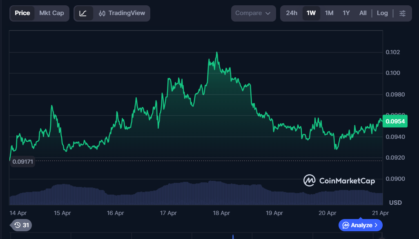The height and width of the screenshot is (239, 419).
Task: Open the TradingView candlestick chart
Action: pyautogui.click(x=122, y=13)
